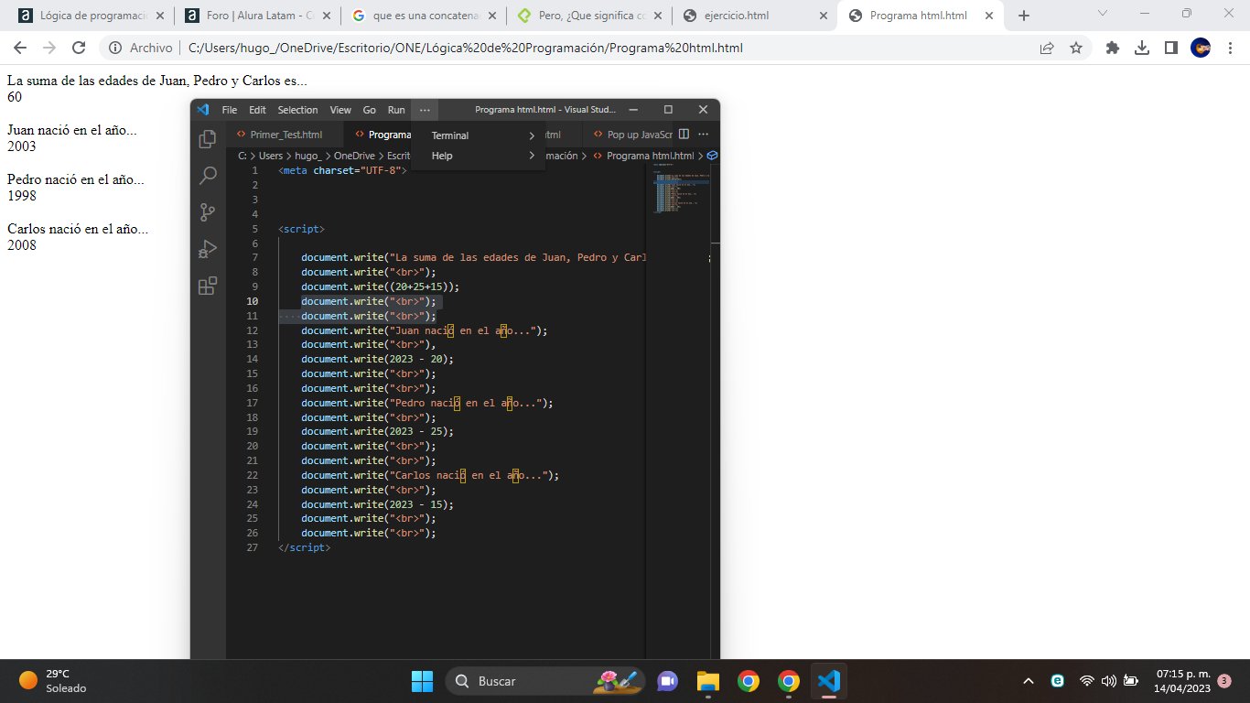
Task: Click the overflow ellipsis menu button
Action: pyautogui.click(x=425, y=110)
